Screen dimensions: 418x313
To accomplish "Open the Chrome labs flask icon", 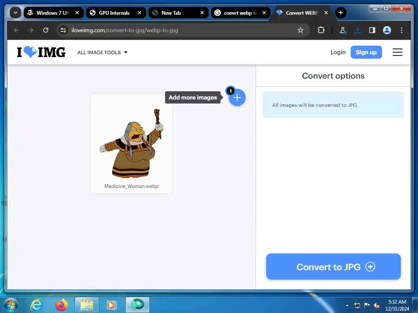I will click(343, 30).
